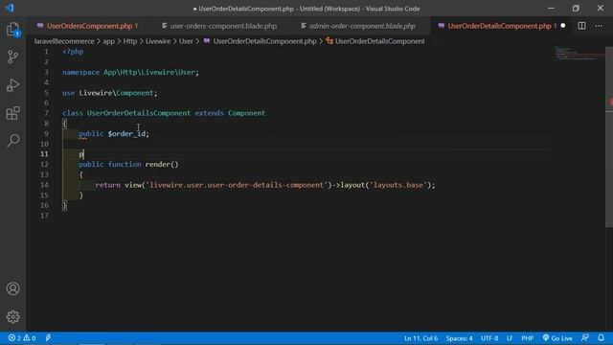
Task: Click the opening <?php tag
Action: coord(73,52)
